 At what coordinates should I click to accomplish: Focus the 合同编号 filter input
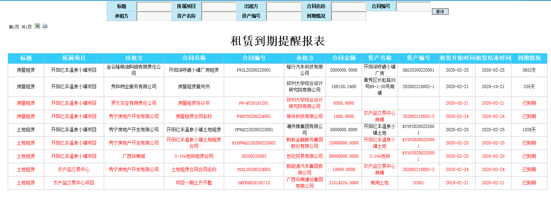point(413,6)
